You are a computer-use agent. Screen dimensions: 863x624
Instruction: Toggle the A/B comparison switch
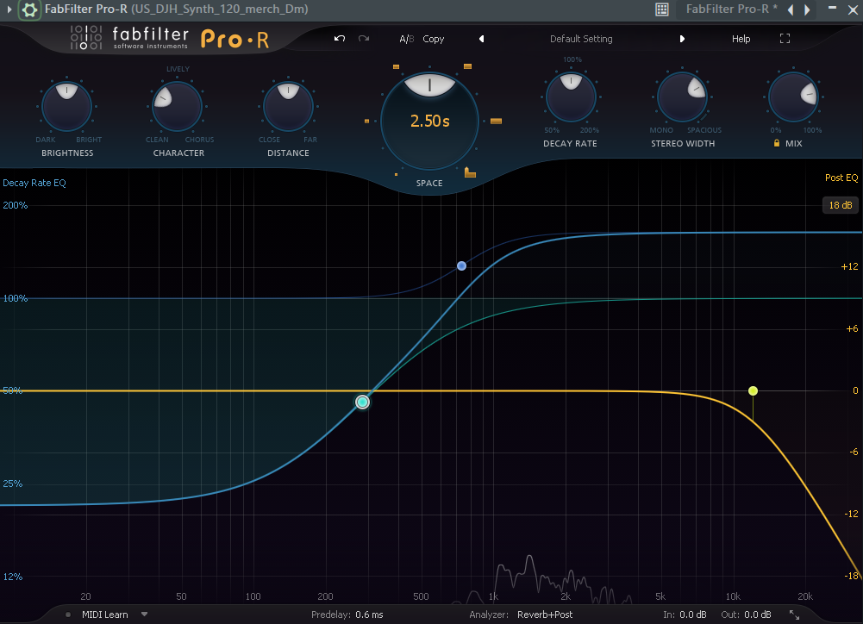406,39
